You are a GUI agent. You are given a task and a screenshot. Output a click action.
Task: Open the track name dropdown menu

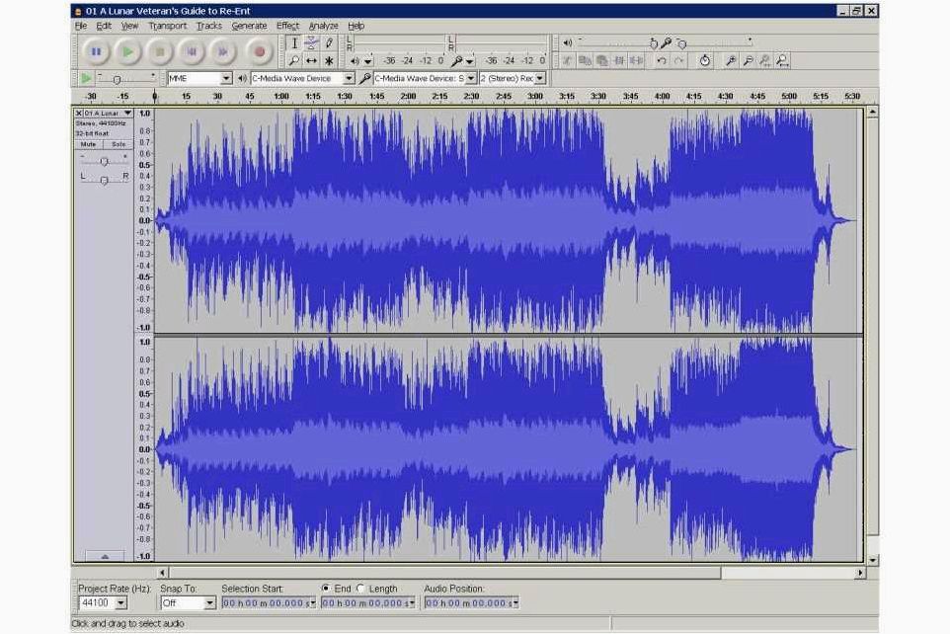click(127, 114)
